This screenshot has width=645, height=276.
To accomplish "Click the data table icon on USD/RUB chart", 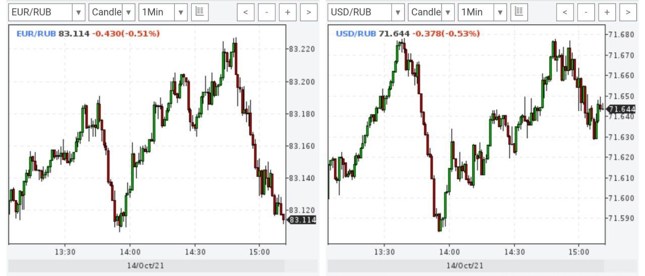I will click(519, 12).
